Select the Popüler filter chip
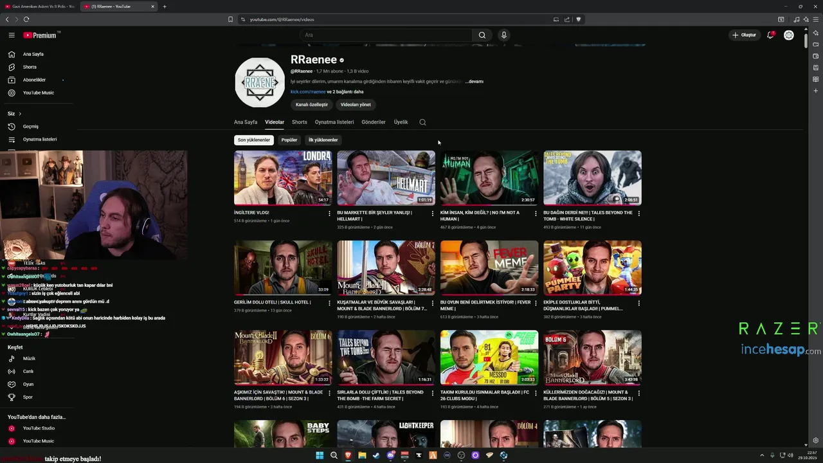Image resolution: width=823 pixels, height=463 pixels. (289, 140)
